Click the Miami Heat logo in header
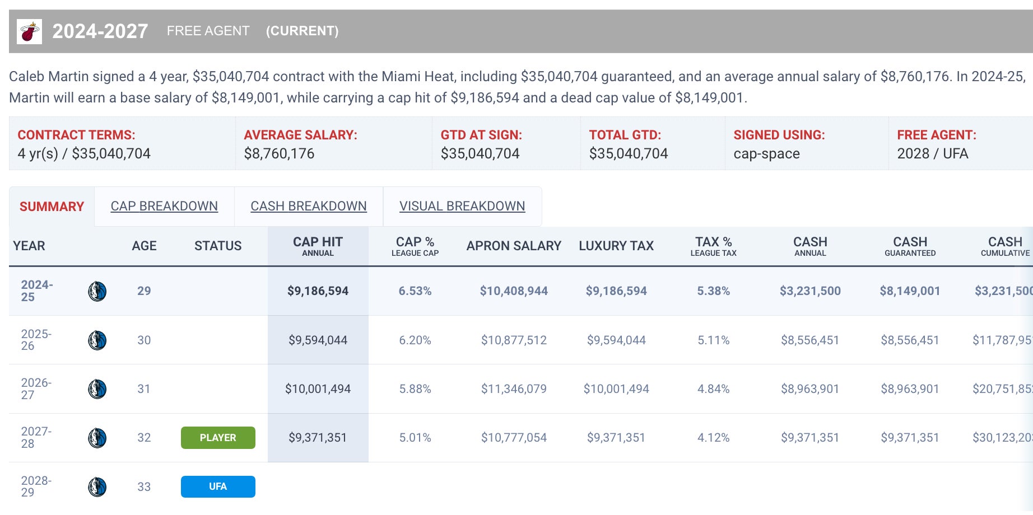Viewport: 1033px width, 515px height. (x=29, y=31)
